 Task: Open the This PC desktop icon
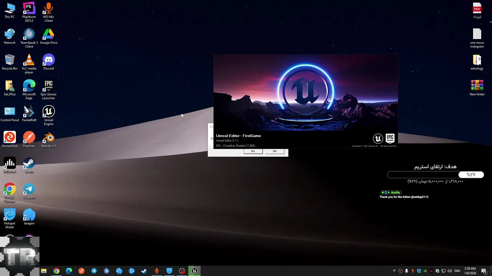[x=10, y=11]
